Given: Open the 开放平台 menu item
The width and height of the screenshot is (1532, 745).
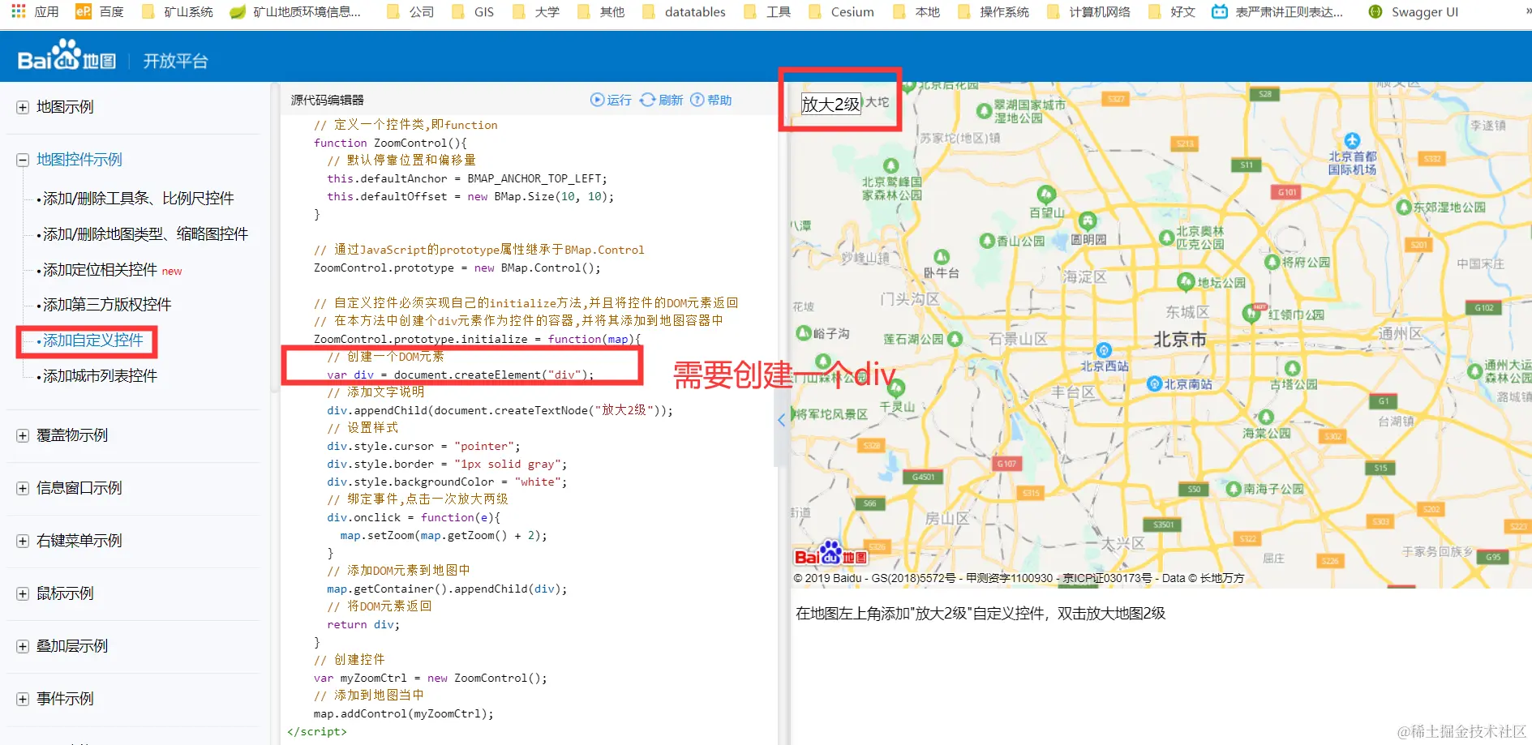Looking at the screenshot, I should 175,59.
